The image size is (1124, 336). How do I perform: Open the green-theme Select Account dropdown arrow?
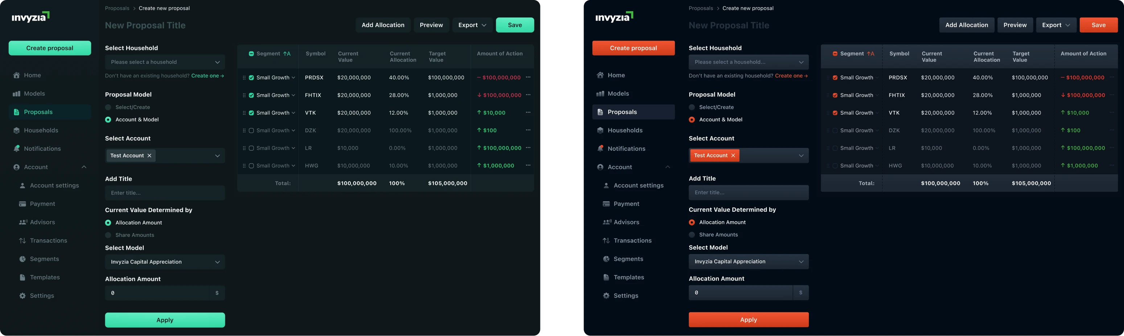217,155
